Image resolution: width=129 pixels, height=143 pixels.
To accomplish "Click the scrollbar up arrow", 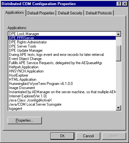I will tap(118, 34).
